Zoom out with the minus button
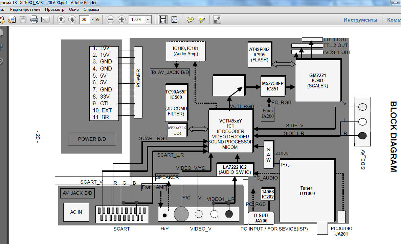 click(110, 20)
